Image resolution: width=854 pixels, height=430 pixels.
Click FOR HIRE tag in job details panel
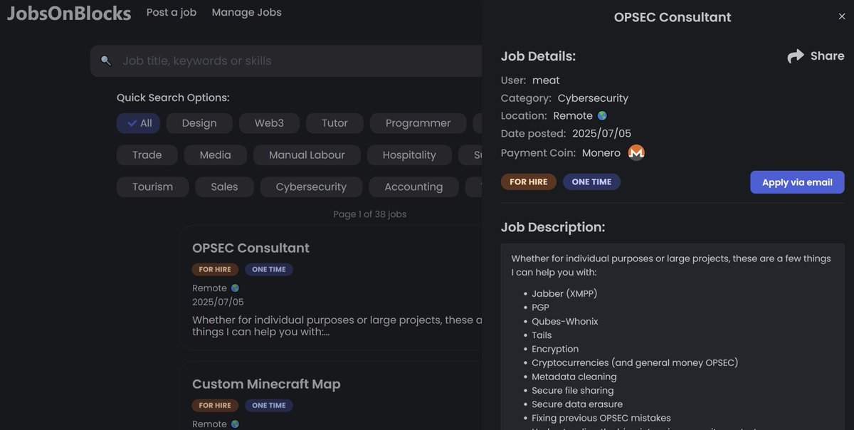coord(529,182)
